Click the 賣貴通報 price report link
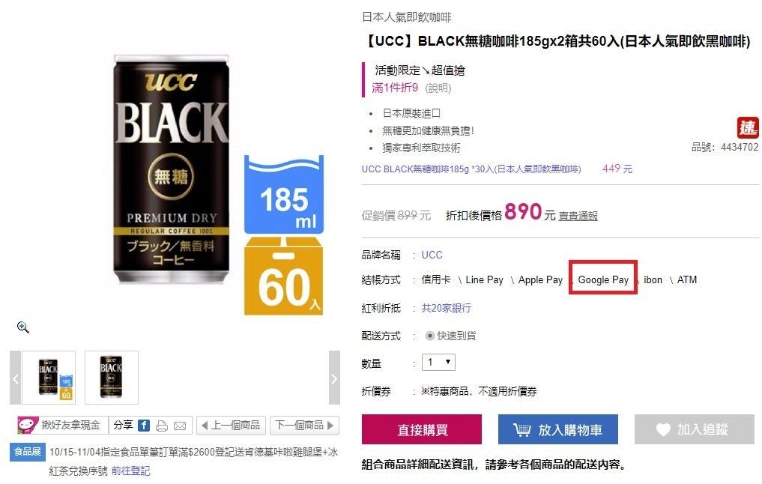This screenshot has width=762, height=484. (x=578, y=216)
